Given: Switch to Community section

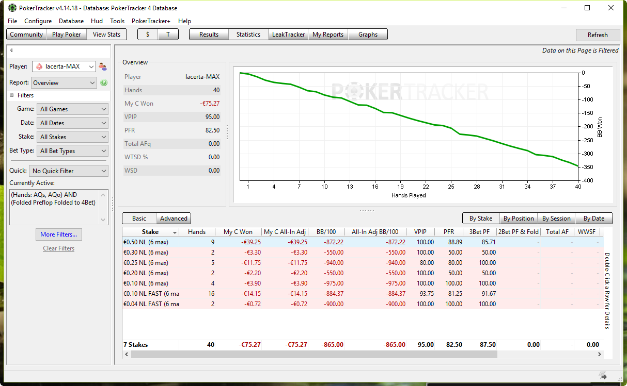Looking at the screenshot, I should pos(26,35).
